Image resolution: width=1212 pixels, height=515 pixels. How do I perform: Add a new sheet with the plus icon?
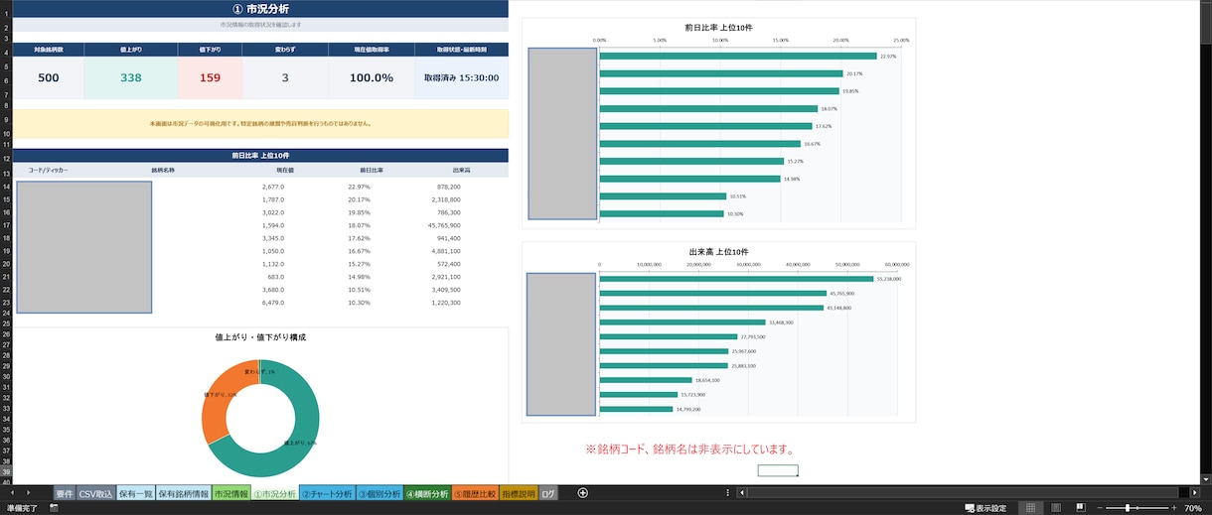(583, 493)
